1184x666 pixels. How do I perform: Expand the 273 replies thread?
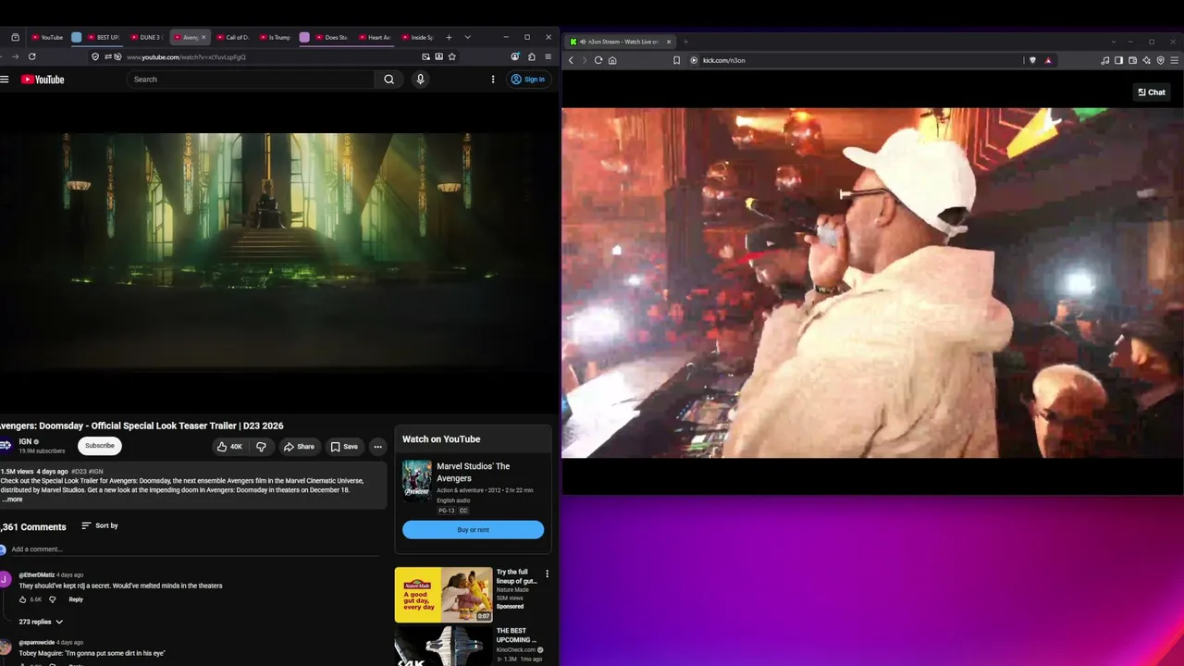[42, 622]
